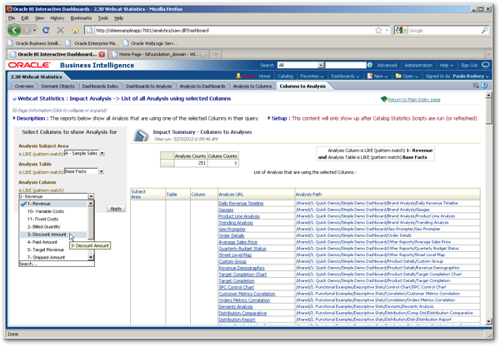
Task: Switch to the Analysis to Columns tab
Action: [252, 86]
